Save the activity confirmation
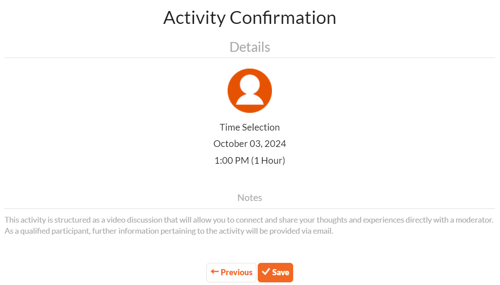This screenshot has height=285, width=500. tap(275, 273)
